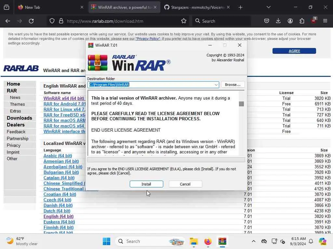Image resolution: width=333 pixels, height=249 pixels.
Task: Open weather widget showing 62°F
Action: tap(22, 241)
